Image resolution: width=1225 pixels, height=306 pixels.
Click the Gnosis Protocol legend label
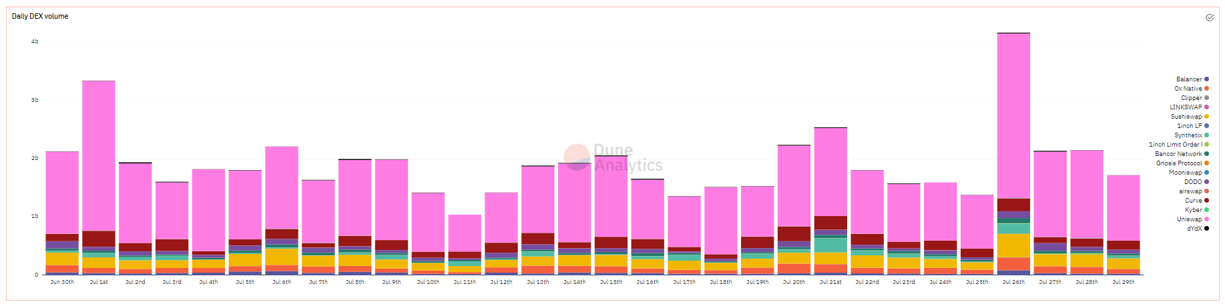1178,163
